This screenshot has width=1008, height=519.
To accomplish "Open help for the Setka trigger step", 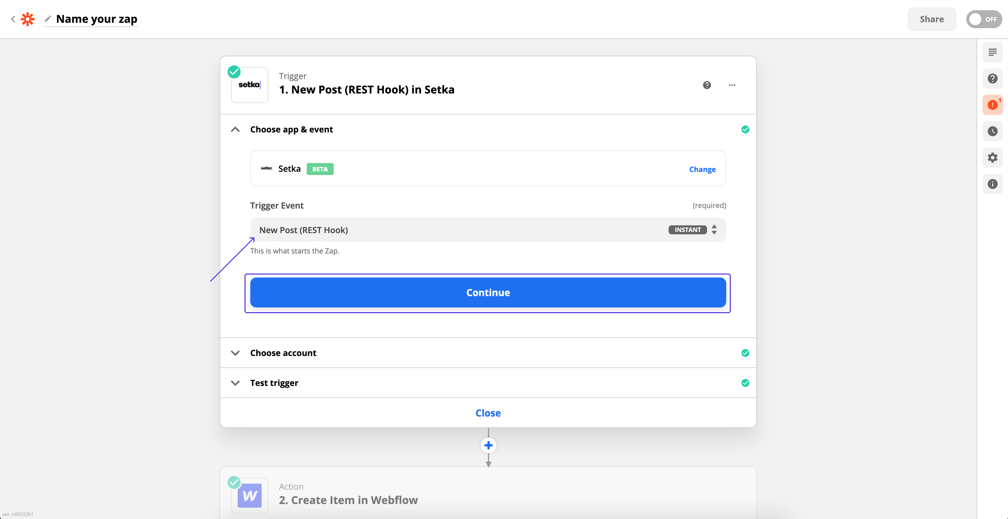I will click(707, 85).
